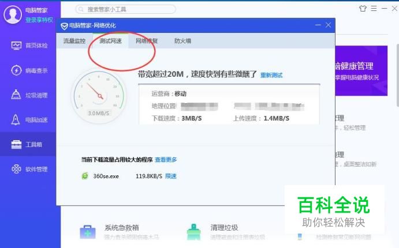Open 软件管理 in the sidebar

[29, 169]
